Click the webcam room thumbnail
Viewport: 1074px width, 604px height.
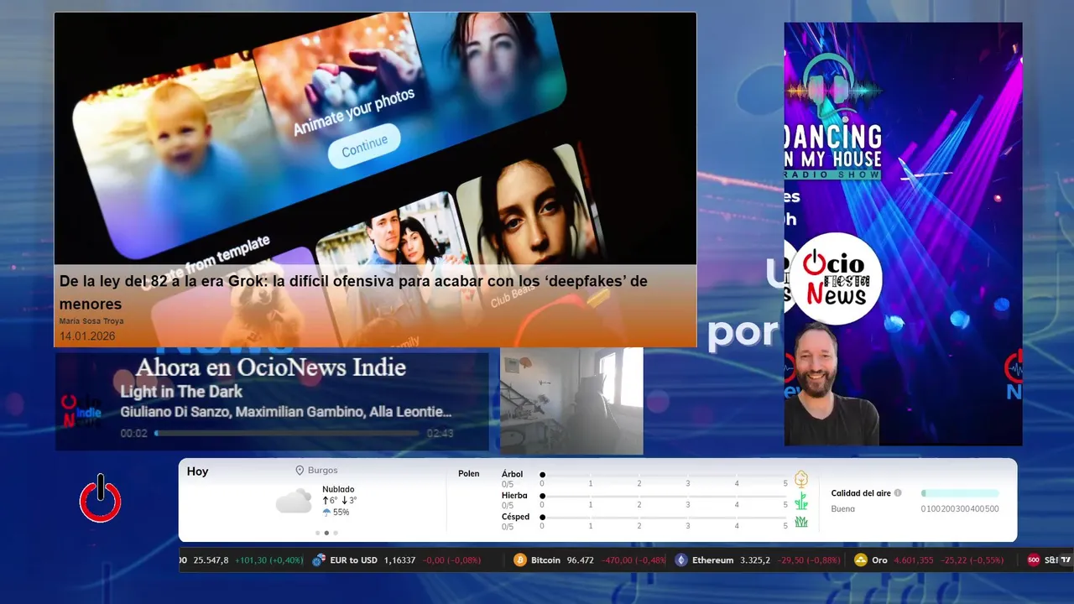571,401
